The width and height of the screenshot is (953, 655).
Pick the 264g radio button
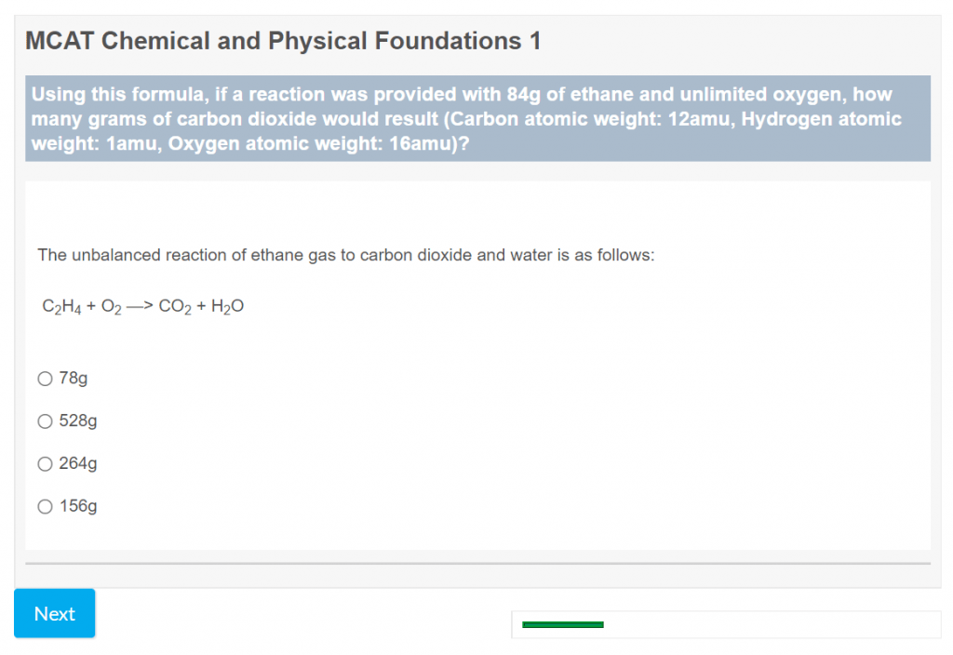45,463
